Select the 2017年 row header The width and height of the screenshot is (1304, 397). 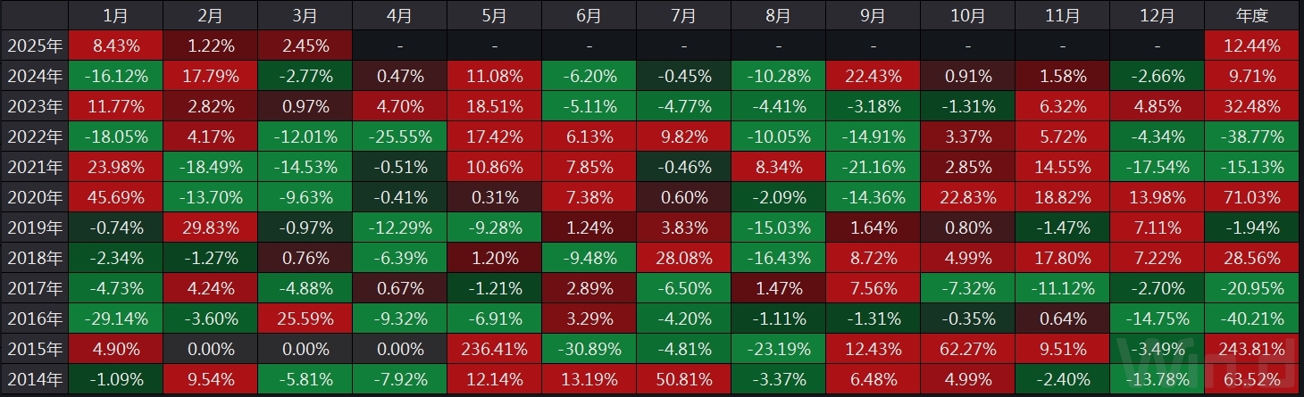tap(34, 289)
